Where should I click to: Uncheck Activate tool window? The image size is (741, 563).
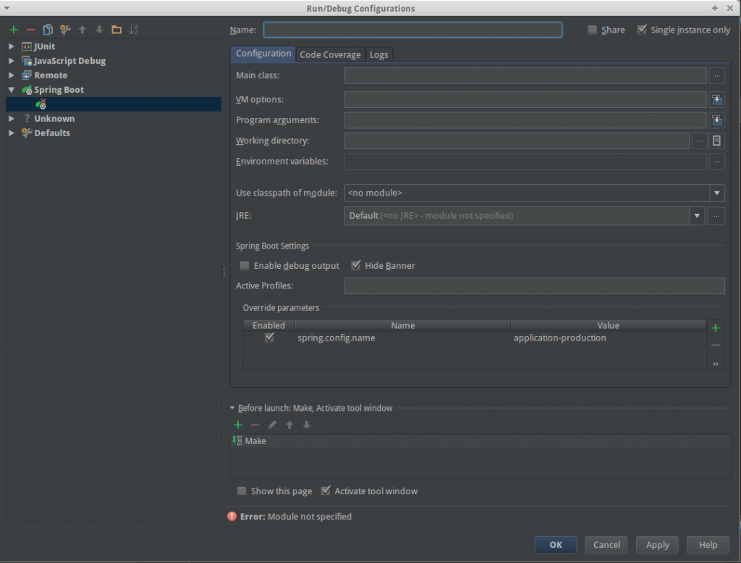tap(326, 491)
